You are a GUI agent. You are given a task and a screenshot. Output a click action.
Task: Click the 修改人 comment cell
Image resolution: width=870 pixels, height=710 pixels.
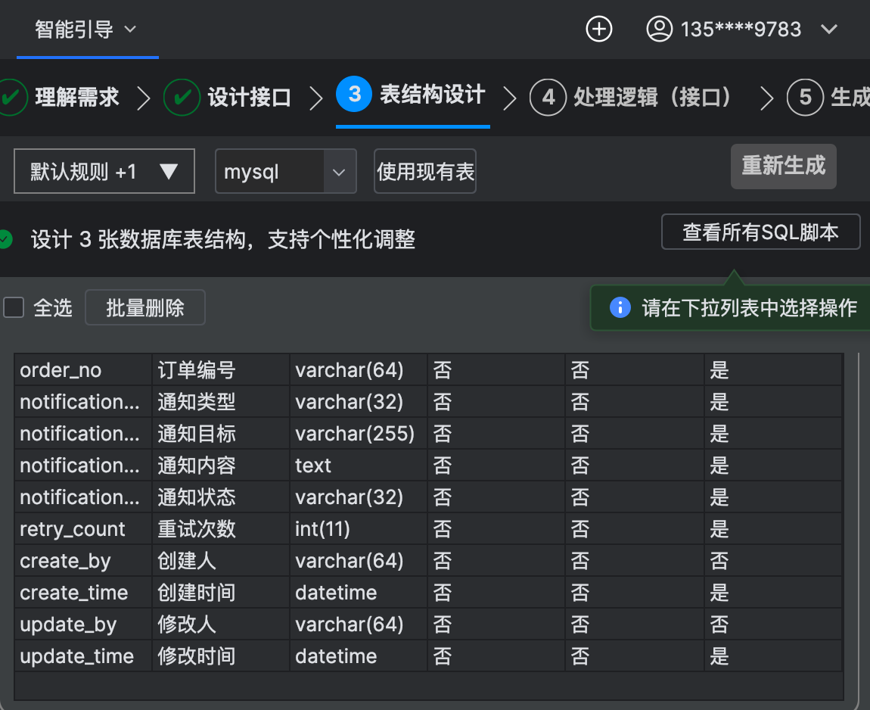tap(221, 624)
